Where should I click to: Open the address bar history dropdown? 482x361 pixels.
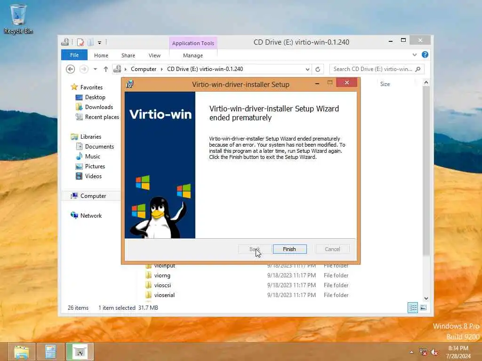(x=307, y=70)
